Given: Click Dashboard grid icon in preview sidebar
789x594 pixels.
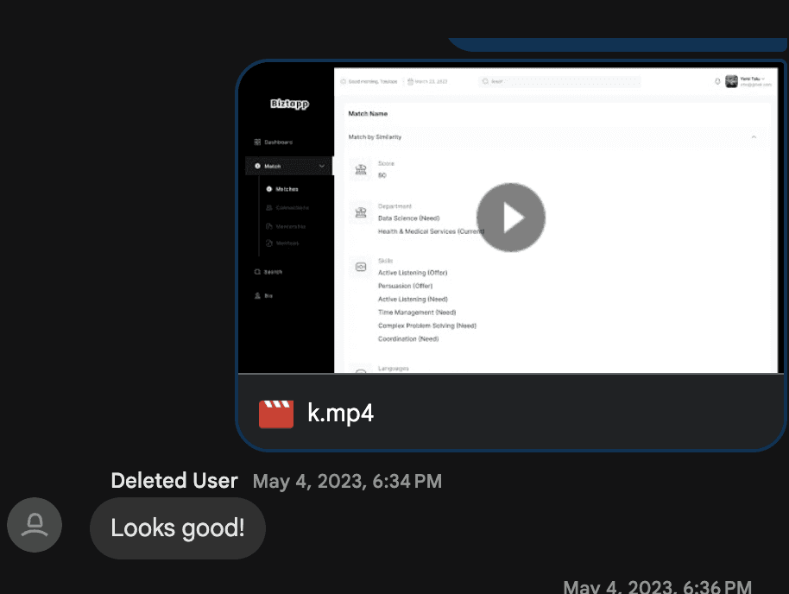Looking at the screenshot, I should (257, 142).
